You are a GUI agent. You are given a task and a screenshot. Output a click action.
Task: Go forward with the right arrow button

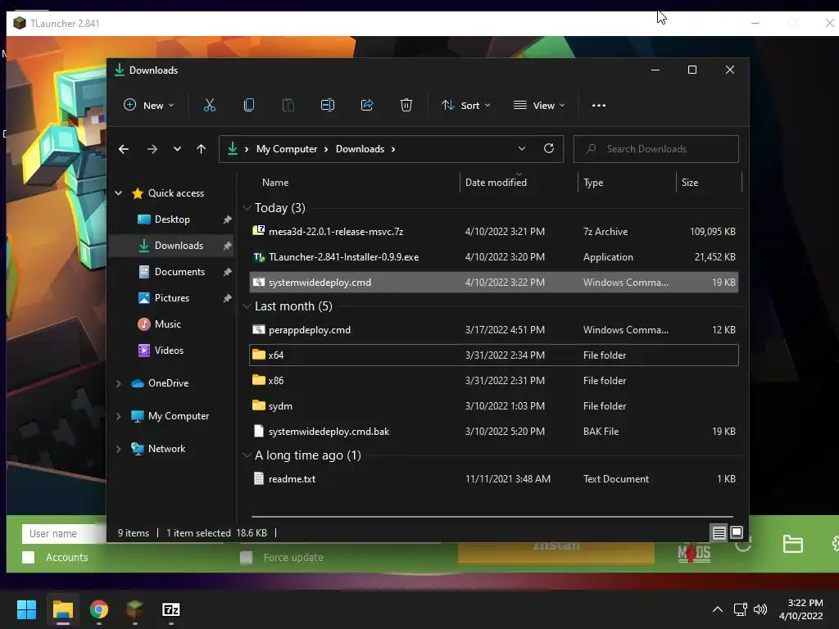[152, 149]
